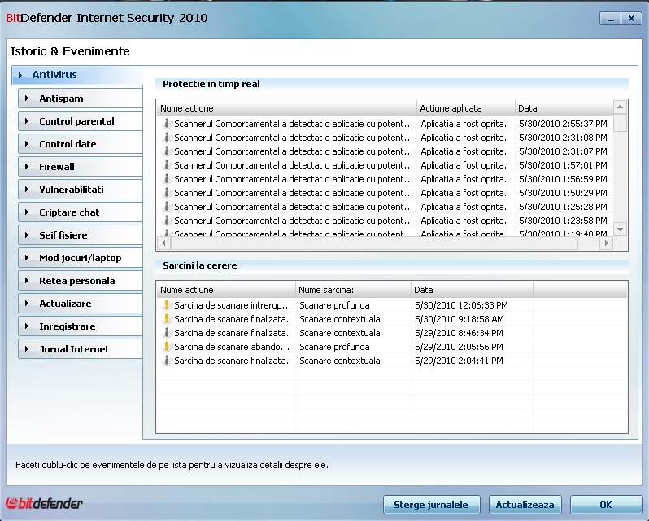Click the real-time list scroll-up arrow

(x=620, y=107)
